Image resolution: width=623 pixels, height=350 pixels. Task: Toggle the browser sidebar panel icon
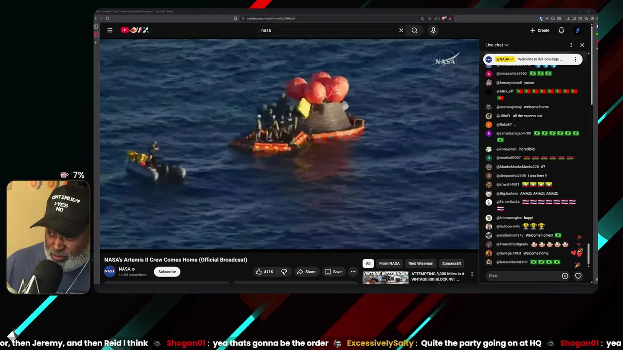click(96, 27)
